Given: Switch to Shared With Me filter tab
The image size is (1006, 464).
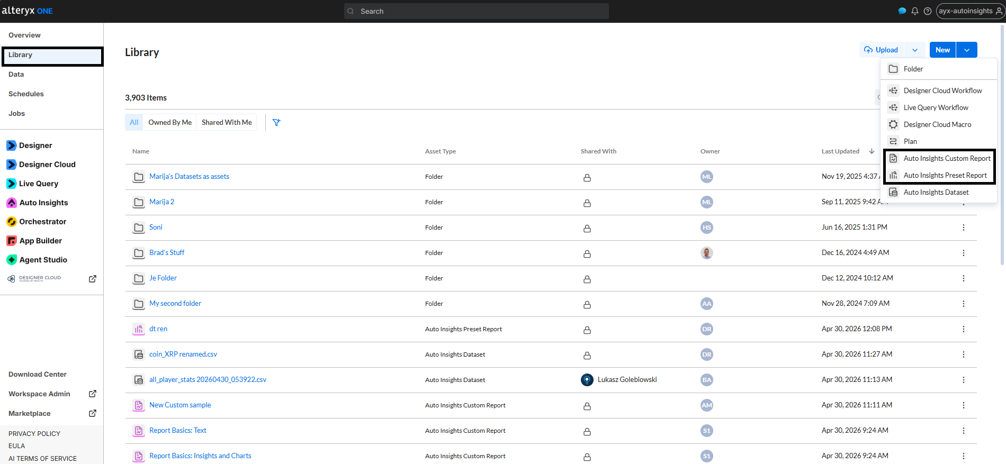Looking at the screenshot, I should coord(227,122).
